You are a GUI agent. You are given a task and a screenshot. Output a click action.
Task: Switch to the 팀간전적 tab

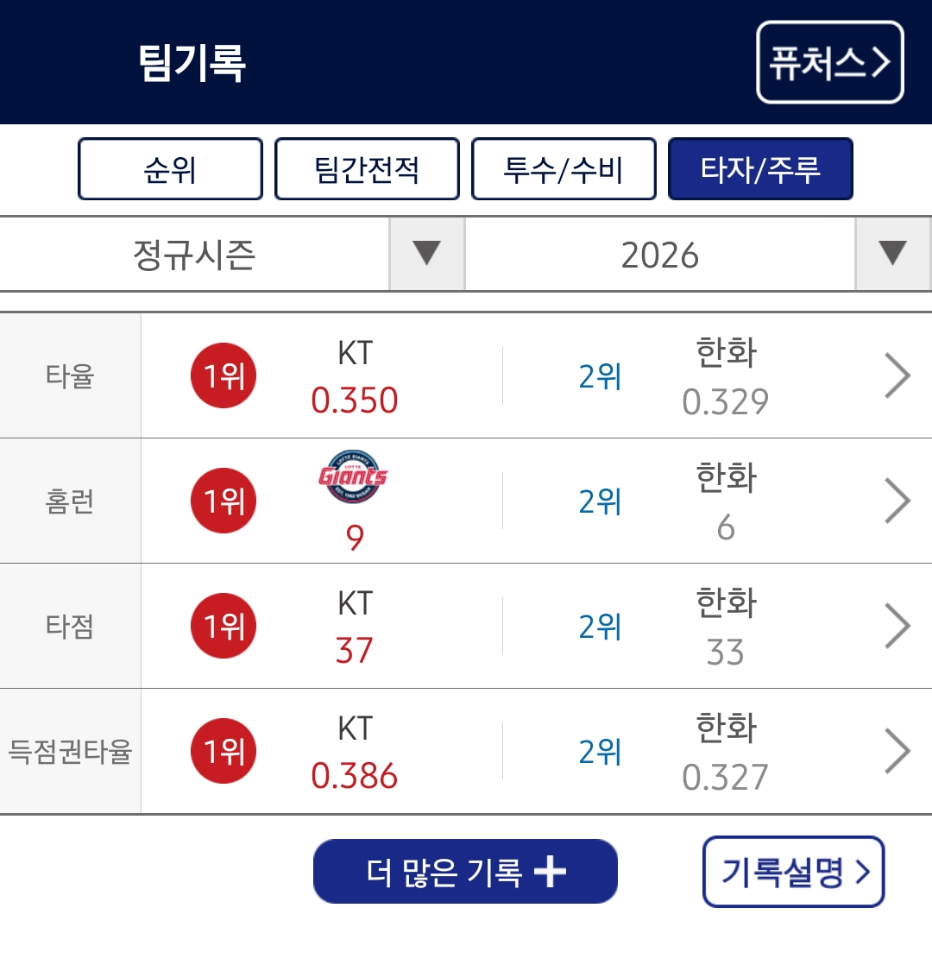(x=367, y=169)
